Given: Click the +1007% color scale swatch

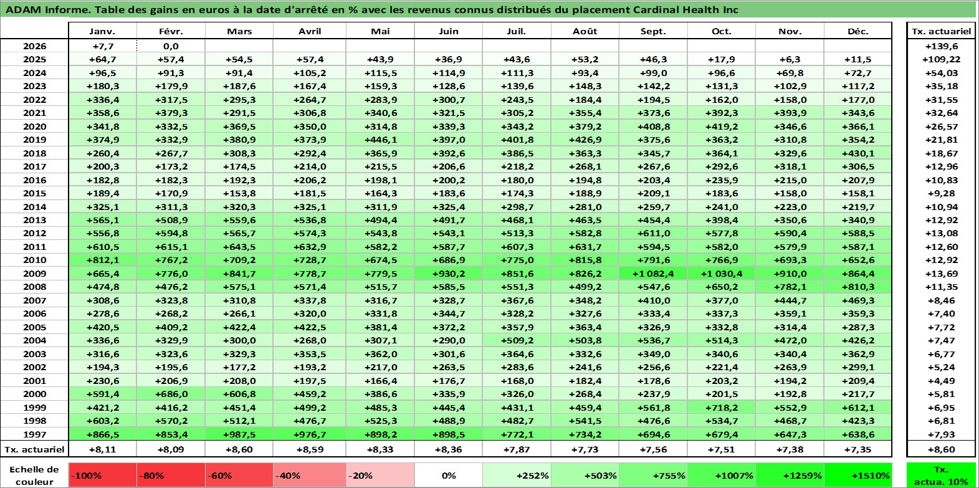Looking at the screenshot, I should click(722, 475).
